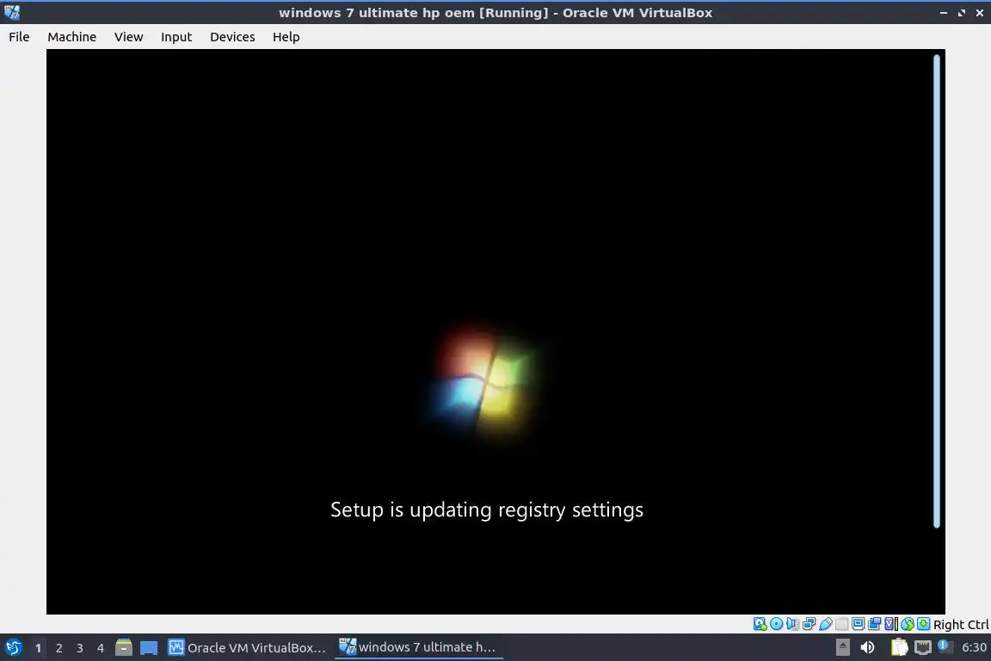Screen dimensions: 991x661
Task: Click the update notifier tray icon
Action: 945,646
